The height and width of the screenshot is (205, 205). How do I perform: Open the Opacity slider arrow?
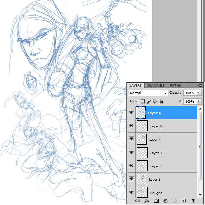tap(199, 93)
